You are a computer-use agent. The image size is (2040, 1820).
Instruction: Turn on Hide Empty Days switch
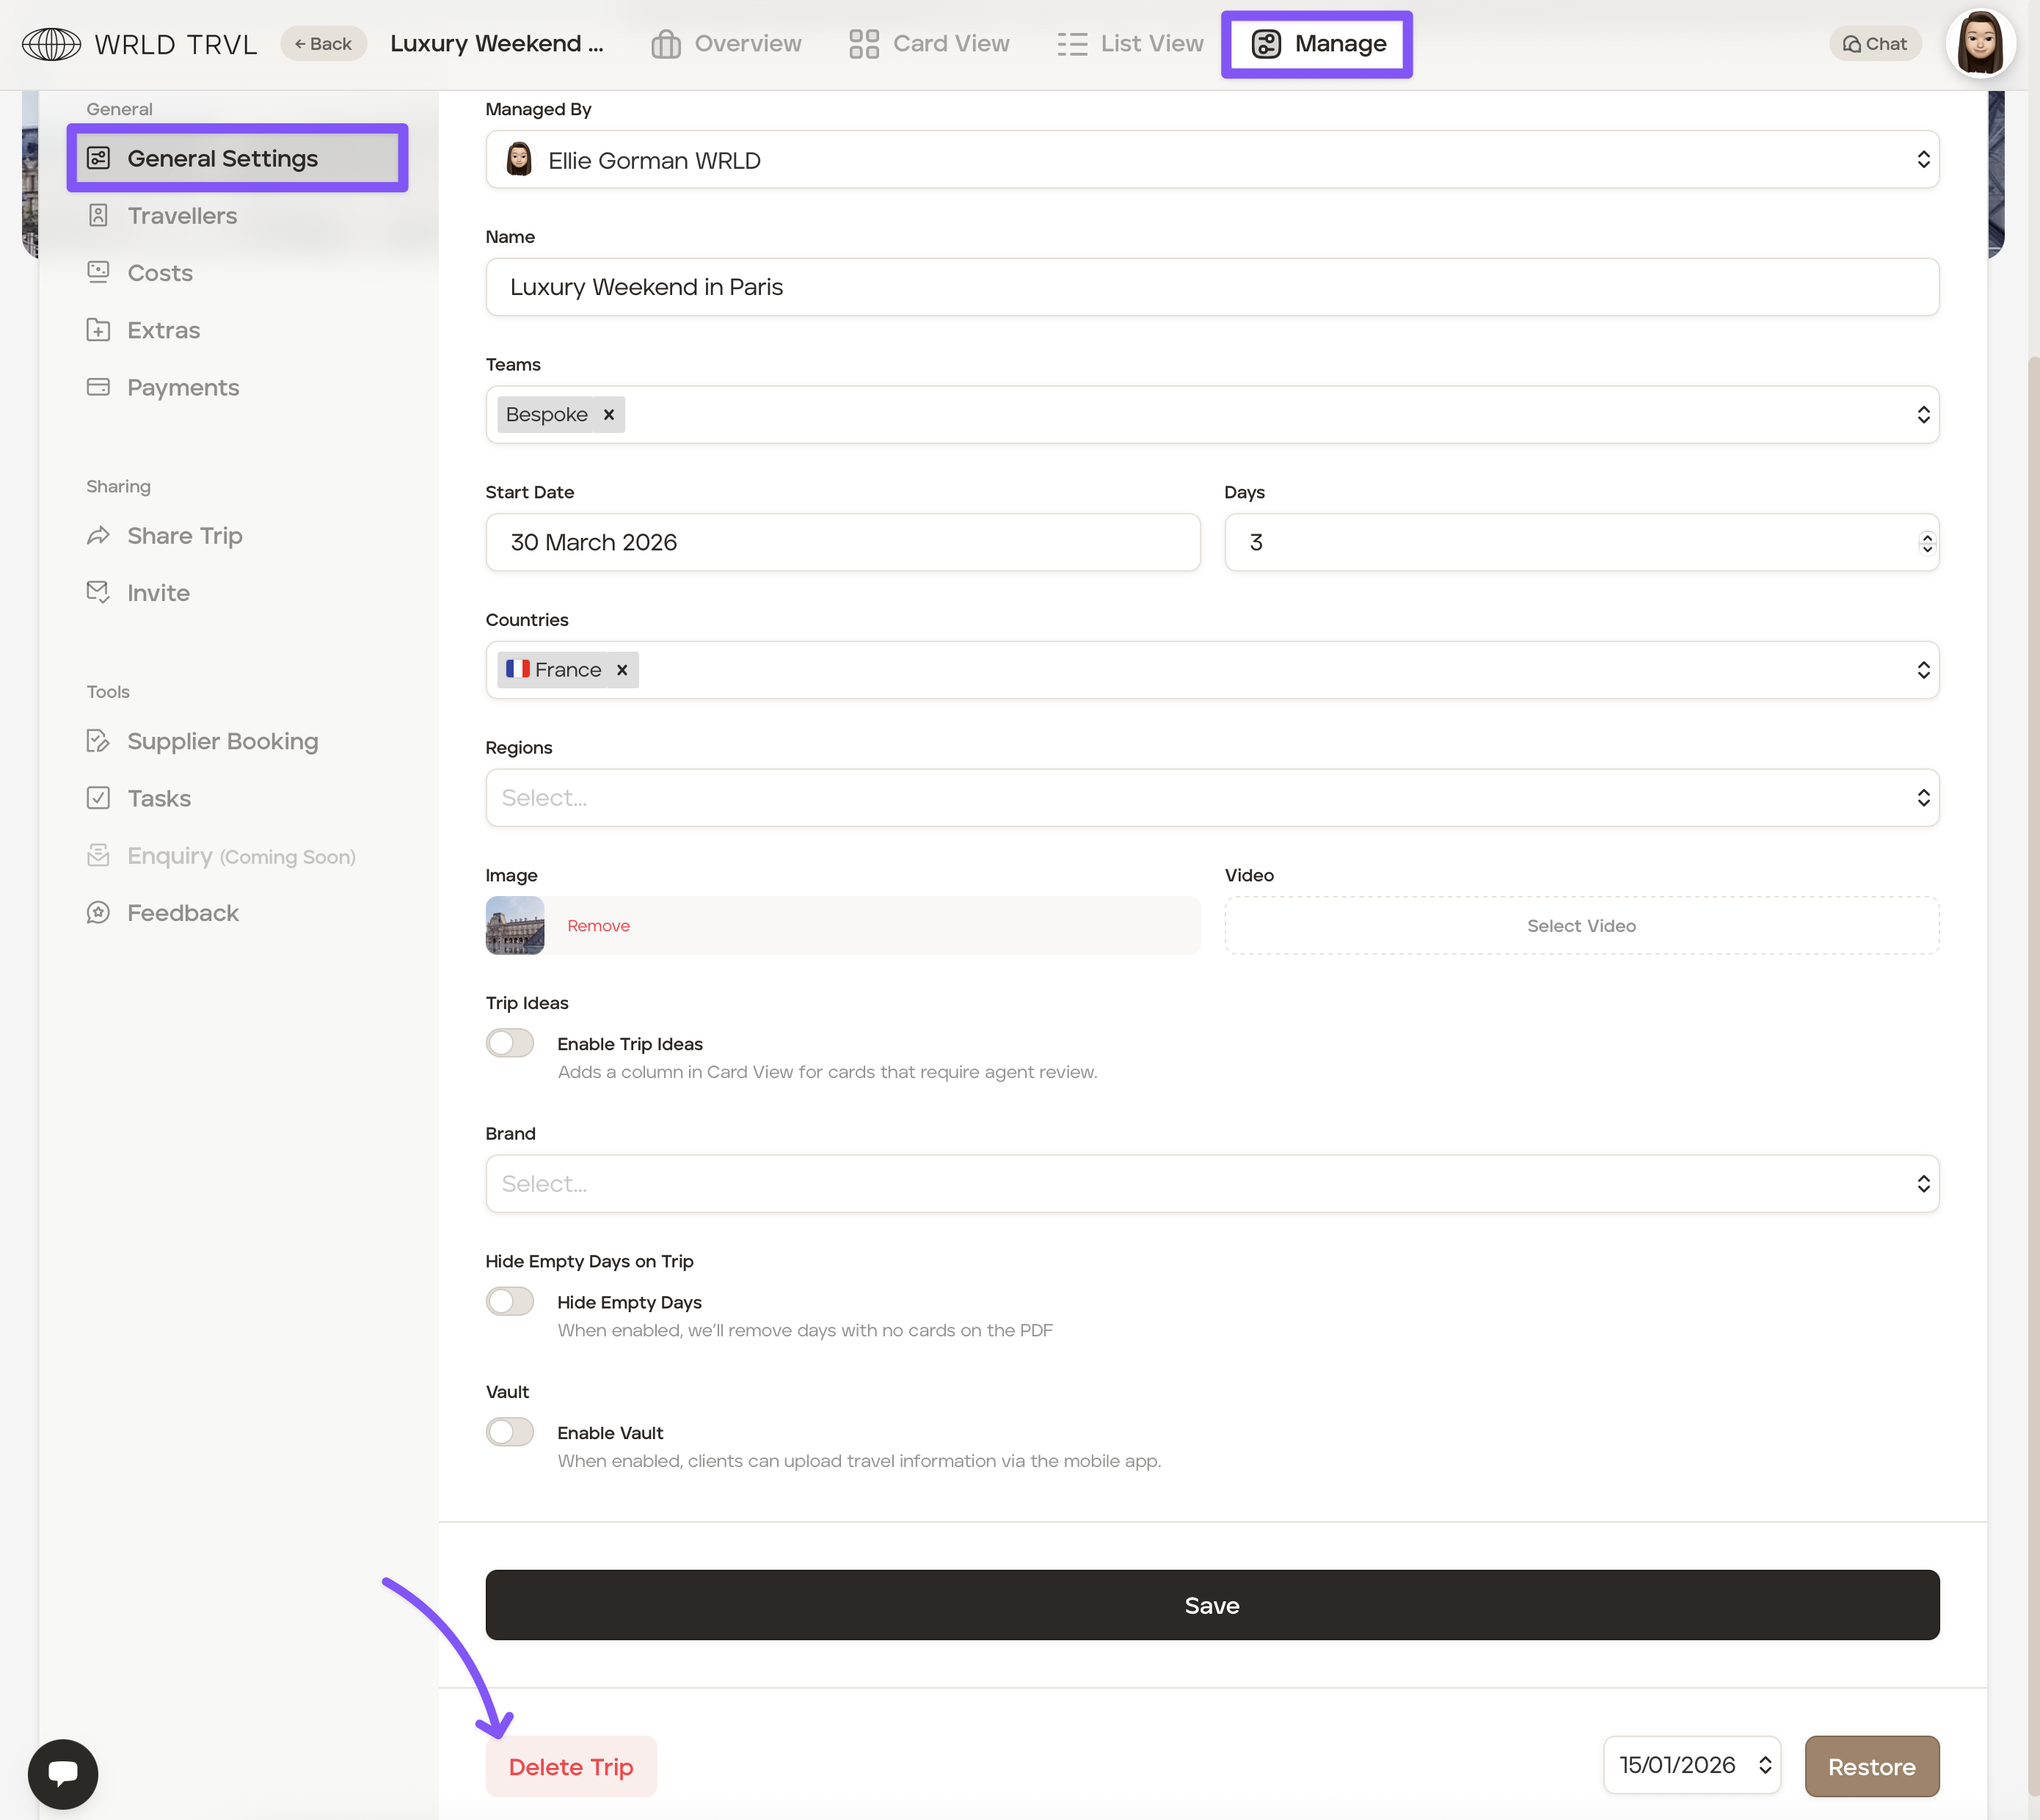tap(510, 1301)
